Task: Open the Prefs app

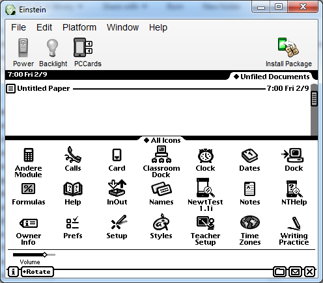Action: [73, 228]
